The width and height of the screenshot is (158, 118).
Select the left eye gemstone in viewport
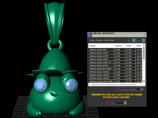point(40,85)
